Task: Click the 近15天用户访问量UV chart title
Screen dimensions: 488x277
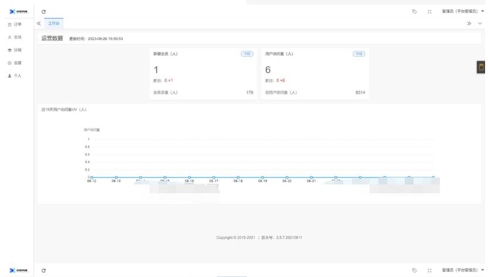Action: pyautogui.click(x=64, y=110)
